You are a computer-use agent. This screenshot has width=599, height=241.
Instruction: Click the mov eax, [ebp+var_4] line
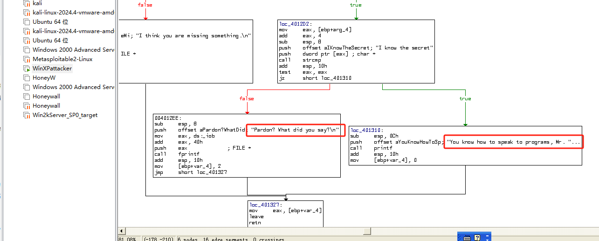[285, 211]
